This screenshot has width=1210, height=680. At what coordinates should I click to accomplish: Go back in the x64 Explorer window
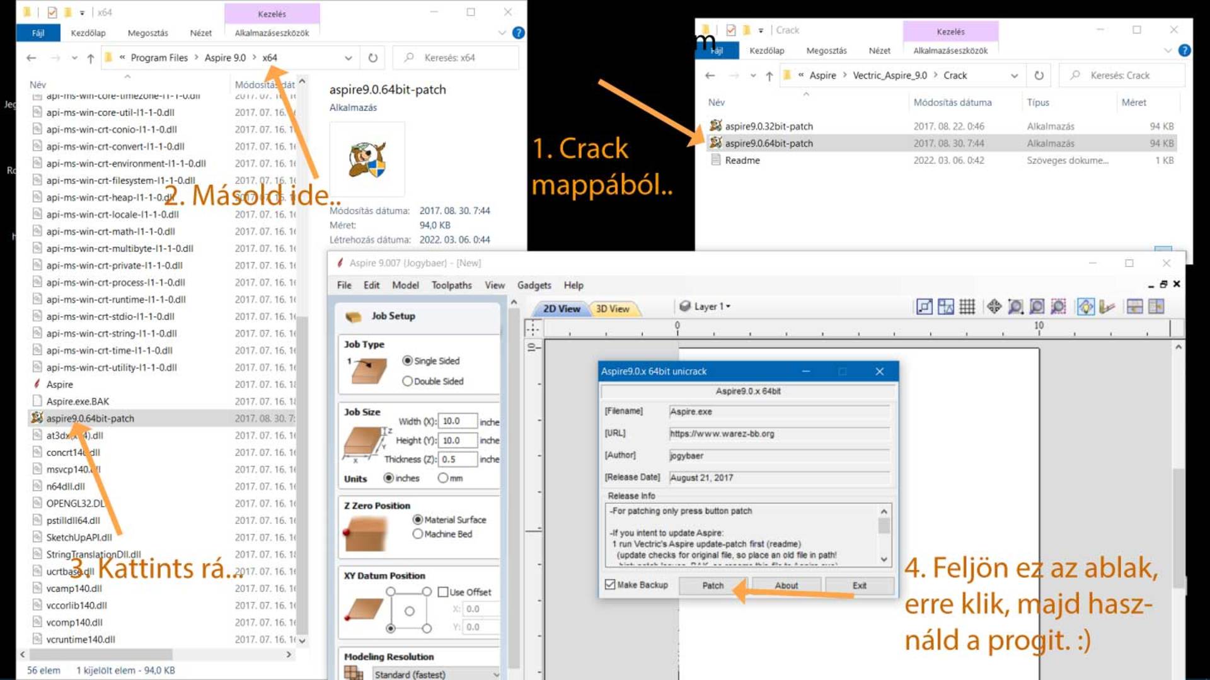[x=31, y=58]
